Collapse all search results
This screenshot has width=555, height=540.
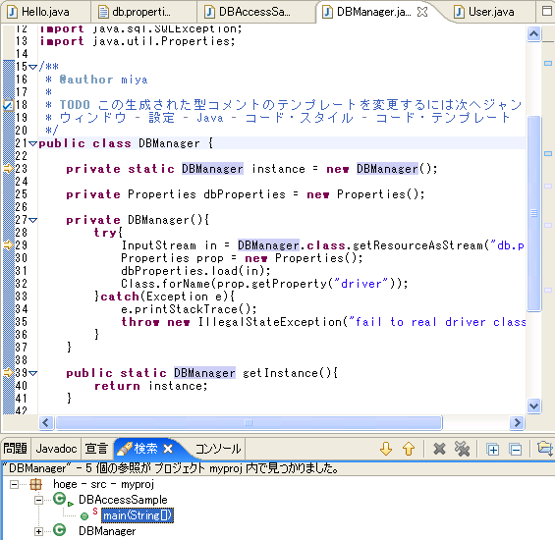pos(516,450)
